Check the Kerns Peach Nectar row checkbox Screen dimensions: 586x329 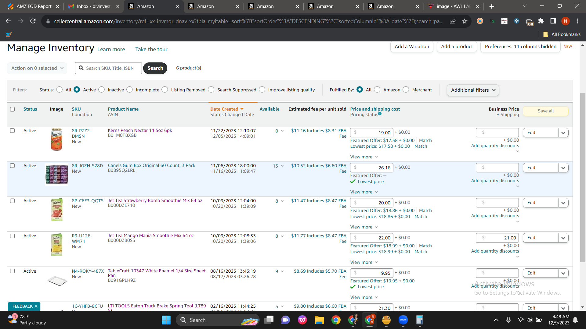point(13,130)
